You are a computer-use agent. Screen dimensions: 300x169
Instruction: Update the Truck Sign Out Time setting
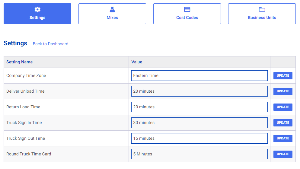tap(283, 139)
